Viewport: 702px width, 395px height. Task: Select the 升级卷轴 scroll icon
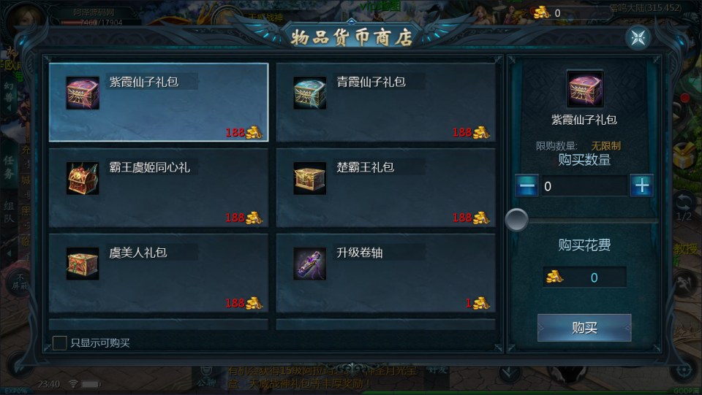pyautogui.click(x=309, y=264)
